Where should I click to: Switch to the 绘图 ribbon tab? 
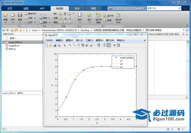(x=26, y=8)
